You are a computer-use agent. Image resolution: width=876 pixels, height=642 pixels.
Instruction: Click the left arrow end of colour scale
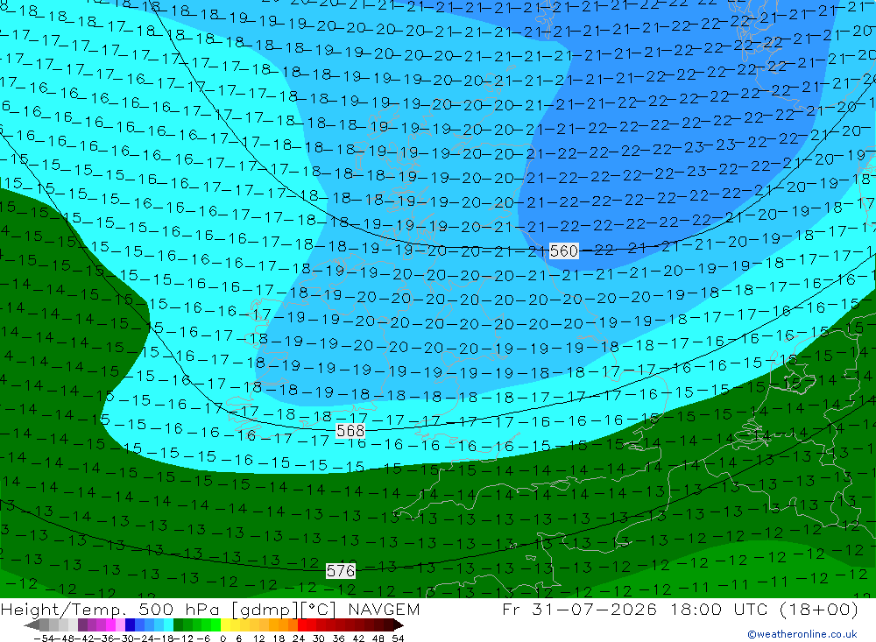32,625
